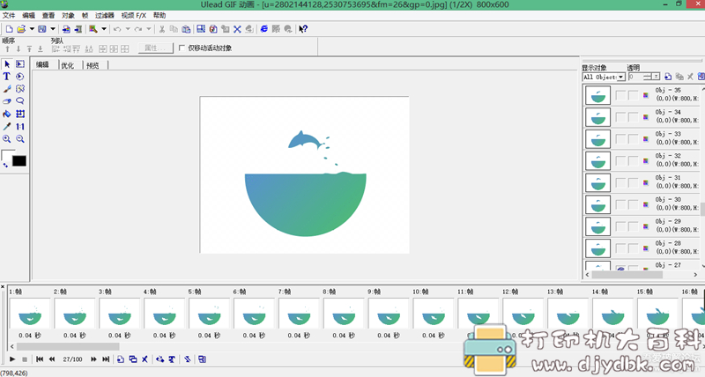The width and height of the screenshot is (705, 377).
Task: Toggle lock box for Obj - 35
Action: [x=633, y=95]
